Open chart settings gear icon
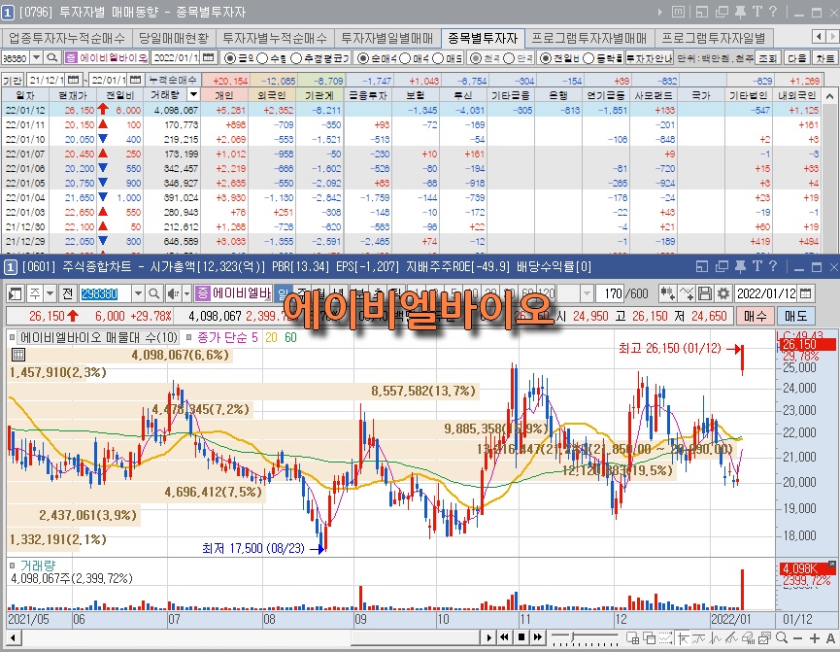The height and width of the screenshot is (652, 840). 723,293
